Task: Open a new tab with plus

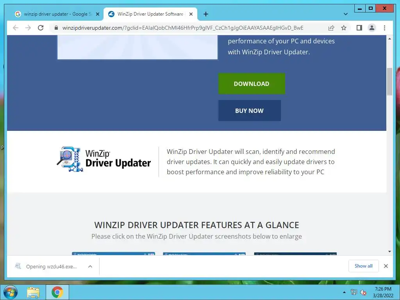Action: tap(206, 14)
